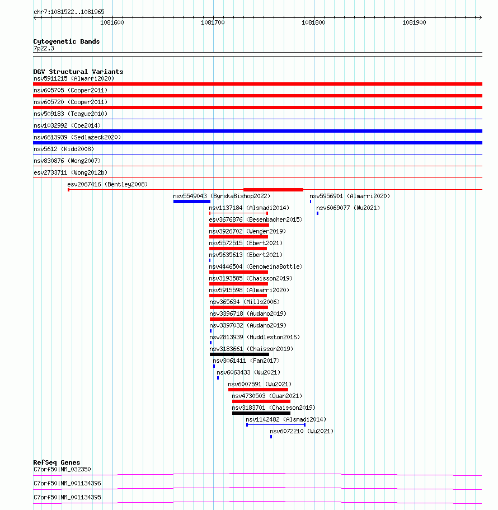Open nsv1032992 (Coe2014) variant details

[x=67, y=125]
